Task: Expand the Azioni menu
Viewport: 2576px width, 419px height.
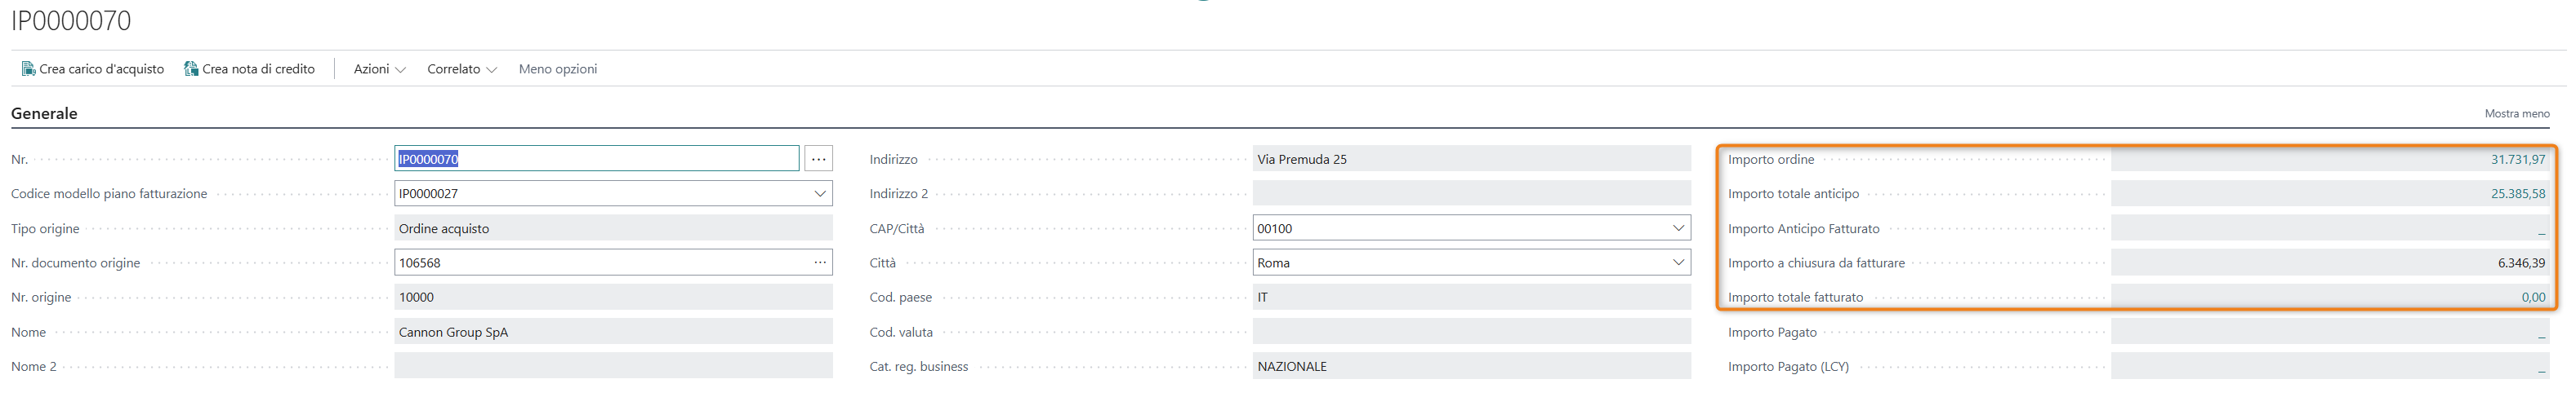Action: [379, 68]
